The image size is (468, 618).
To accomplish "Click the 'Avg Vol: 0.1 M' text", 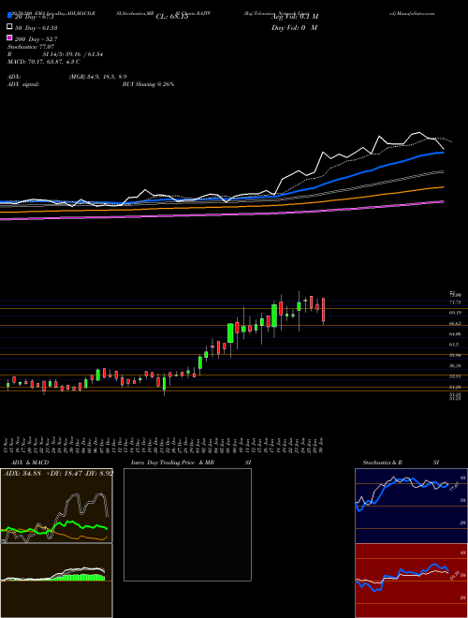I will pos(294,17).
